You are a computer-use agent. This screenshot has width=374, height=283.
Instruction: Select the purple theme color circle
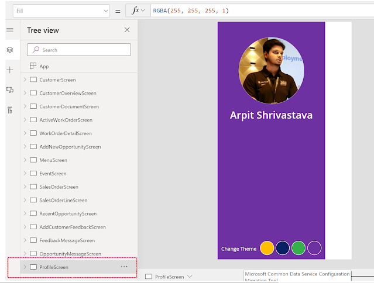click(x=314, y=248)
